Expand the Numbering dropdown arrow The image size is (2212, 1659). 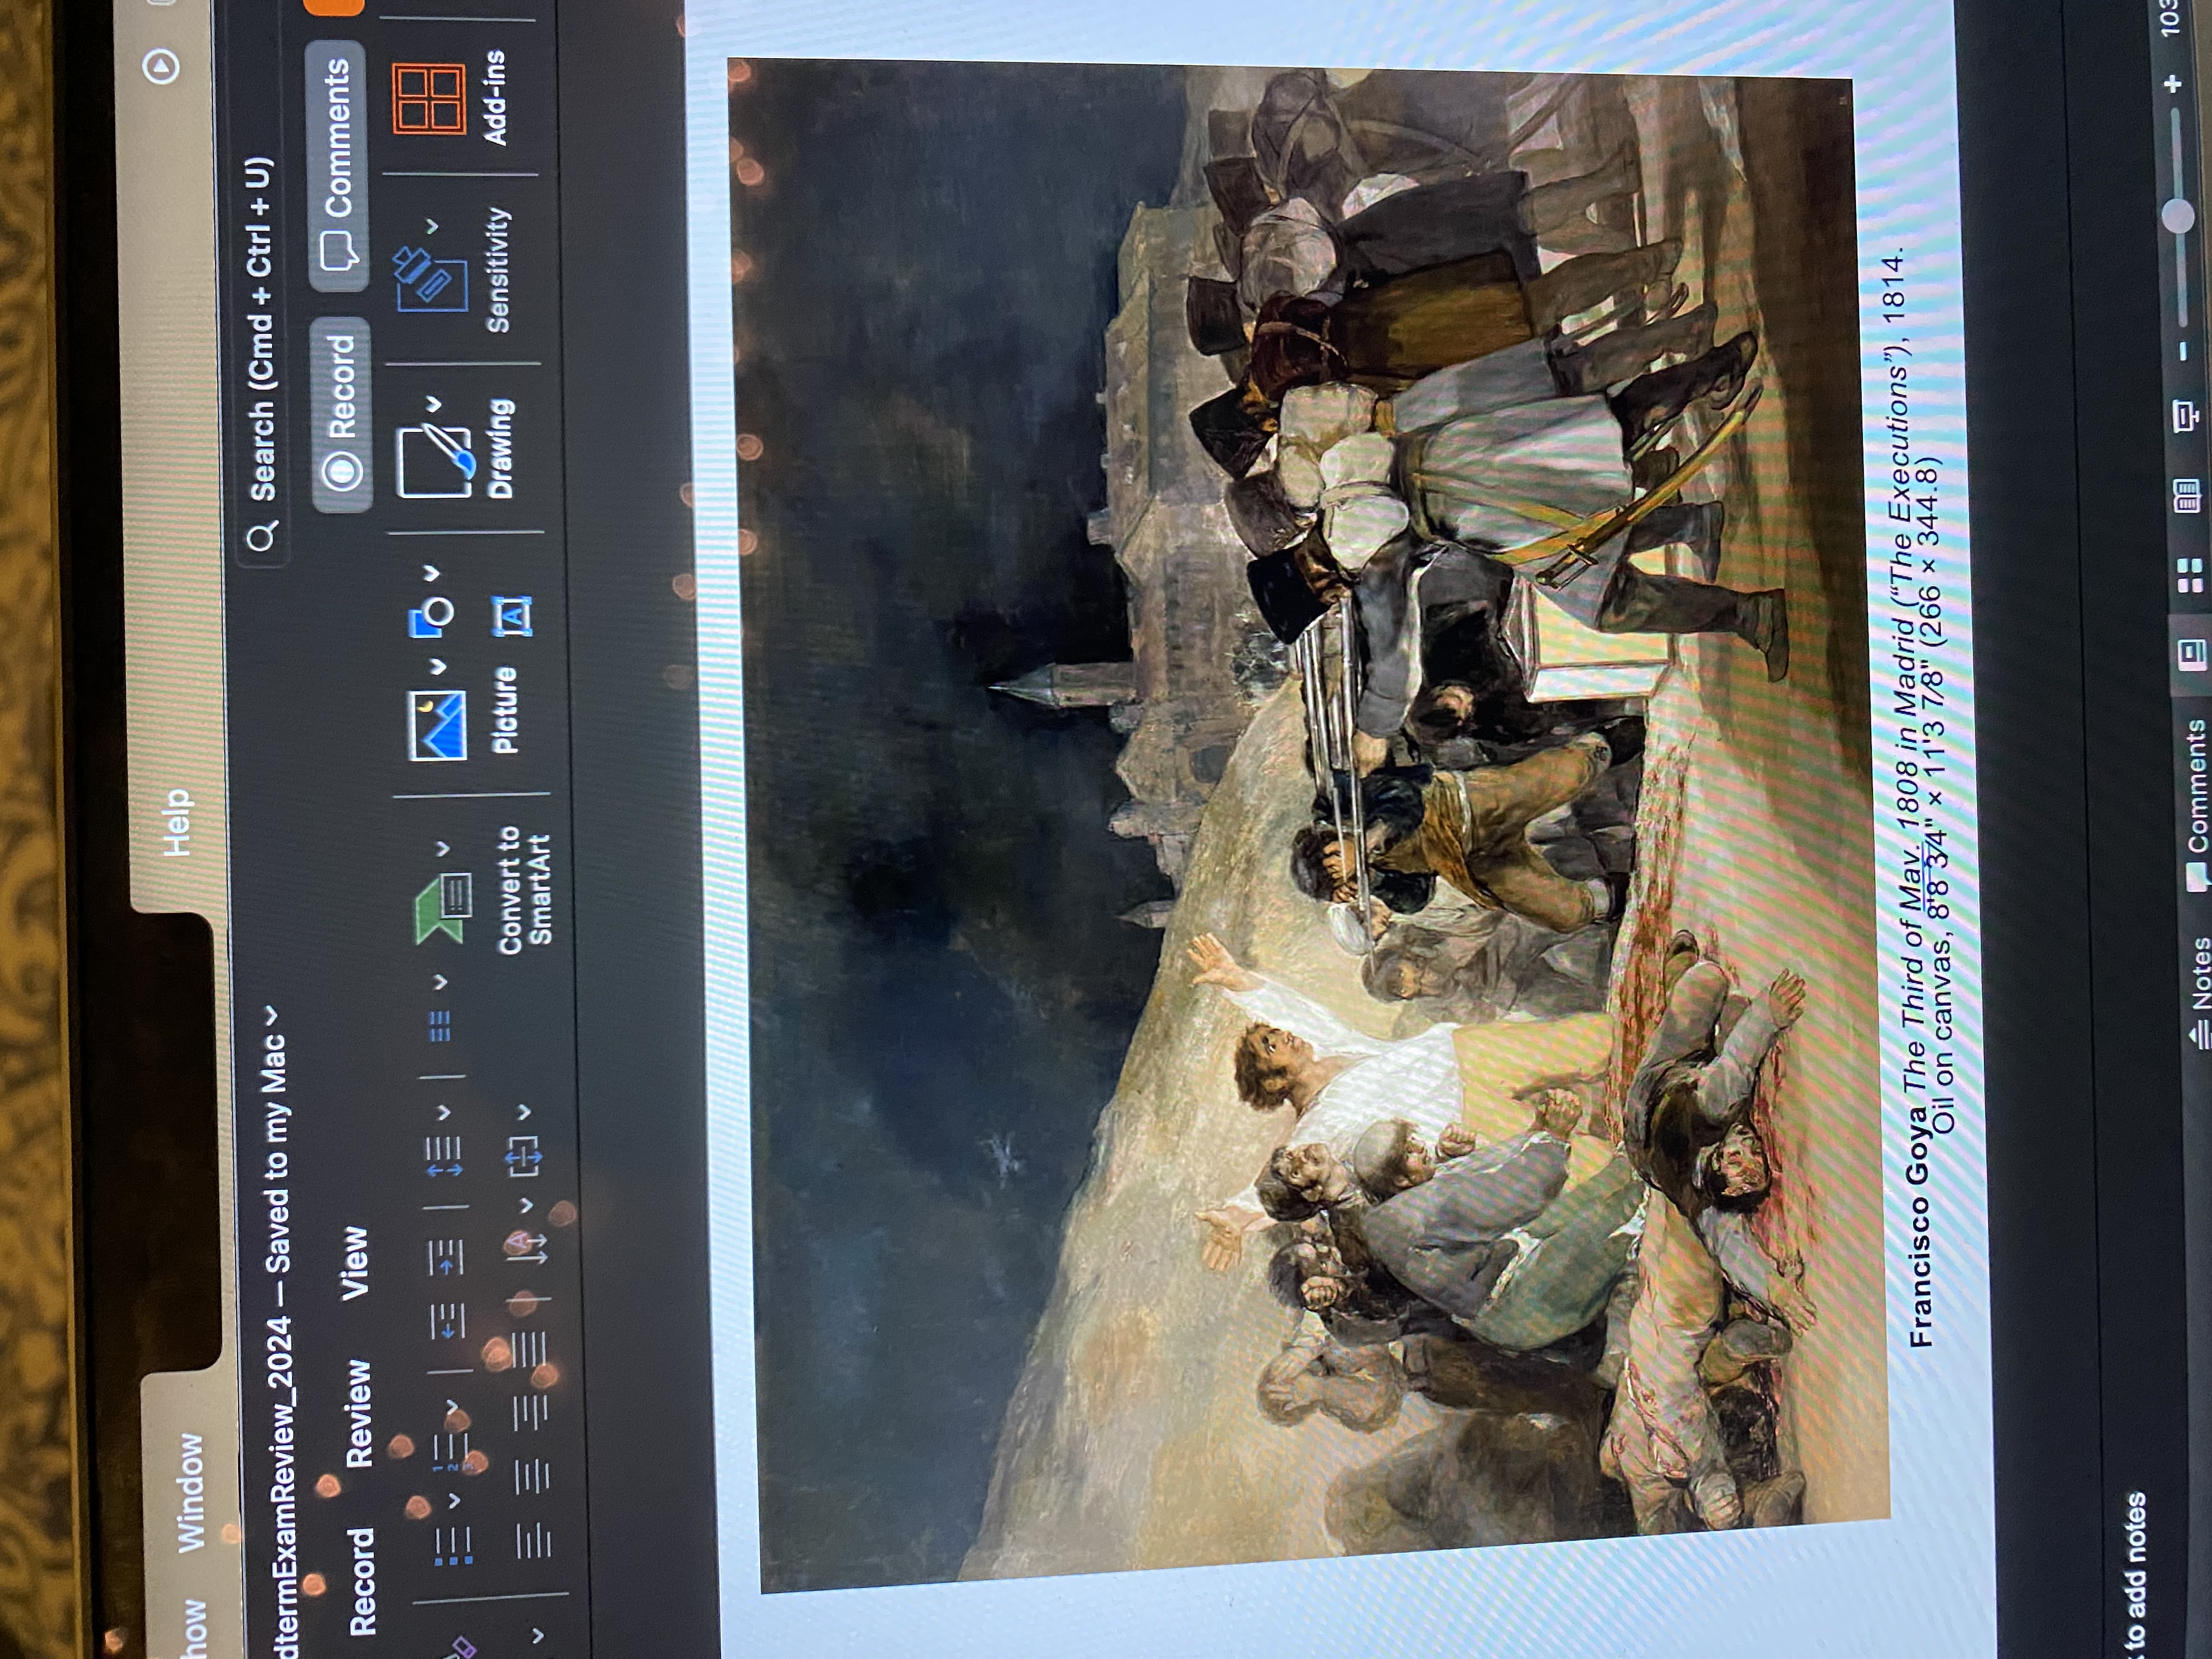pos(451,1407)
